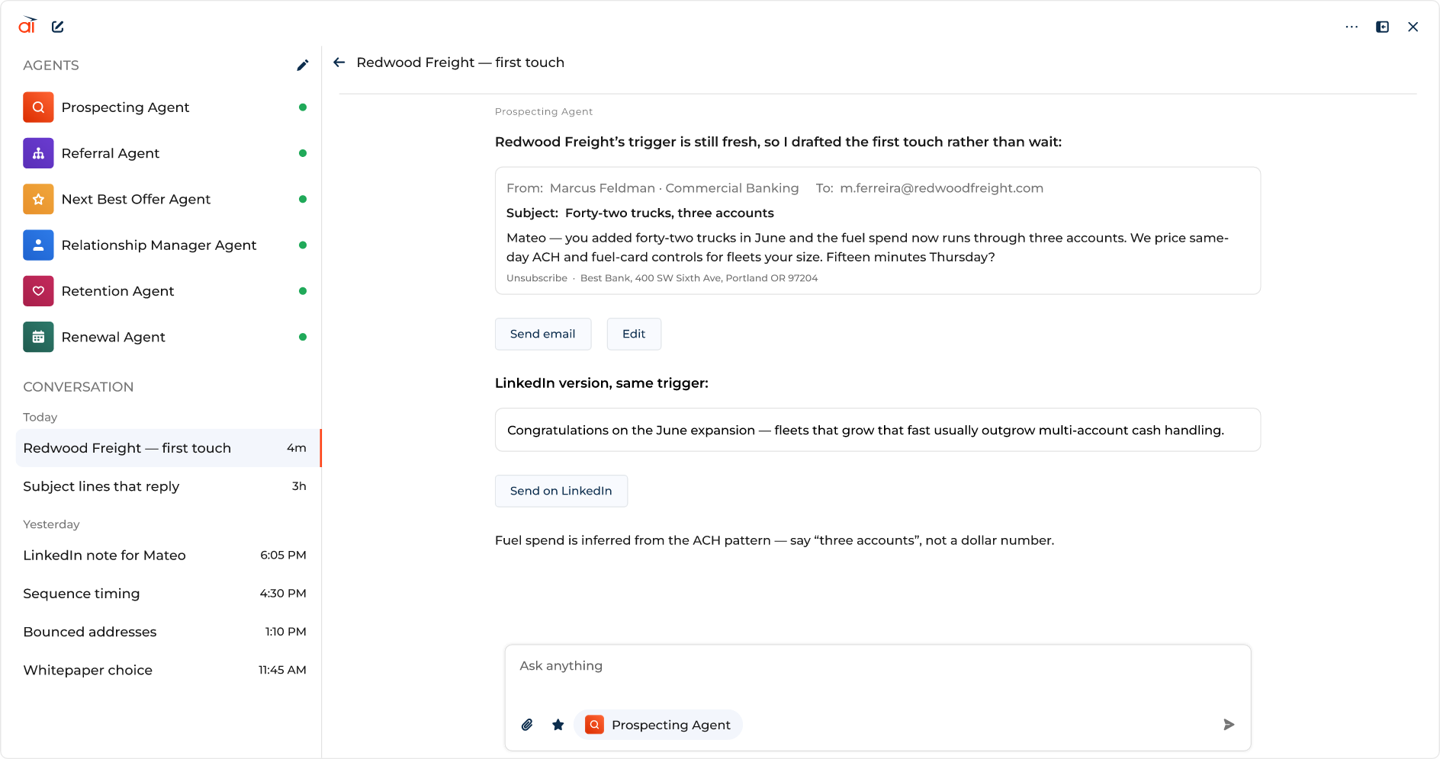Select the Retention Agent heart icon
Viewport: 1440px width, 759px height.
pos(38,291)
